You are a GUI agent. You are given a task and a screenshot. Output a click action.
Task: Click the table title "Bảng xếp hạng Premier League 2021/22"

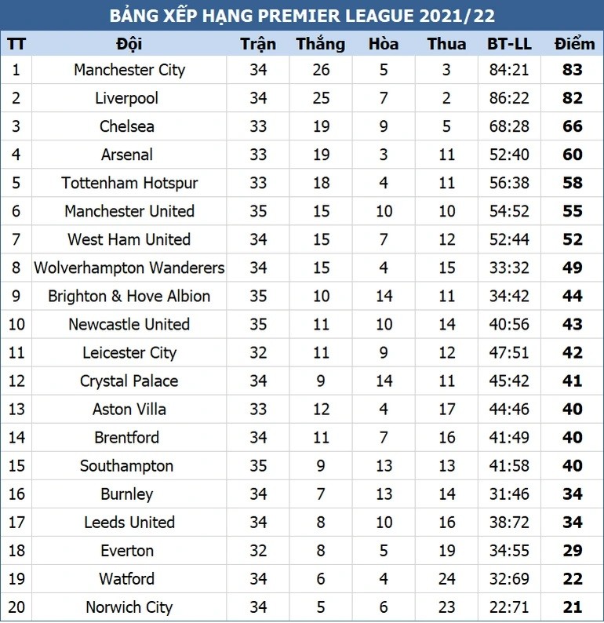tap(302, 16)
